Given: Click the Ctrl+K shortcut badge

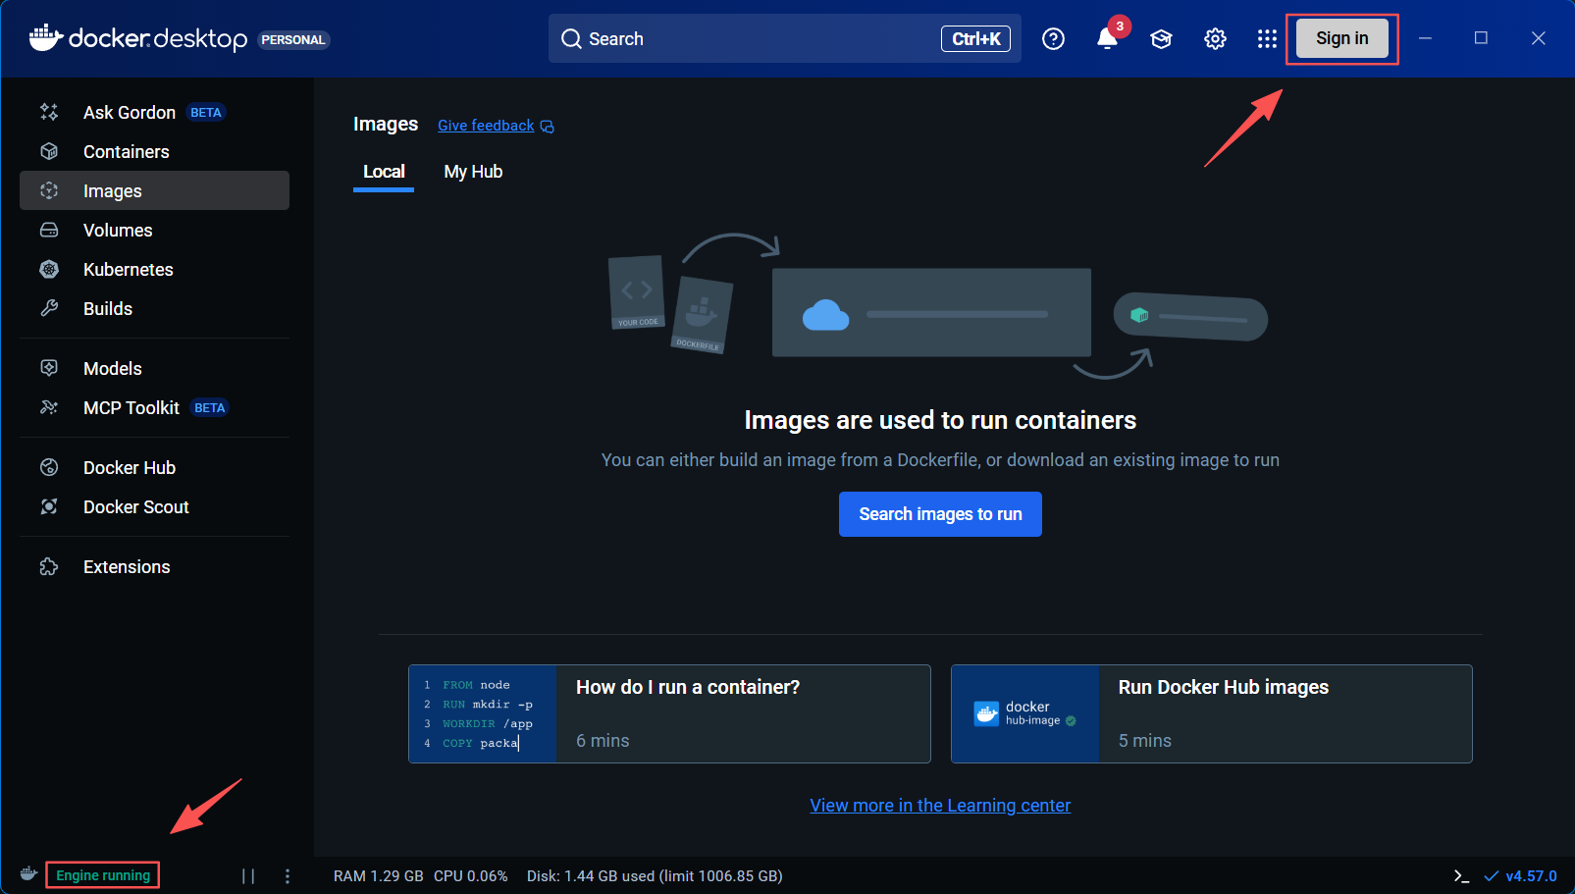Looking at the screenshot, I should point(975,38).
